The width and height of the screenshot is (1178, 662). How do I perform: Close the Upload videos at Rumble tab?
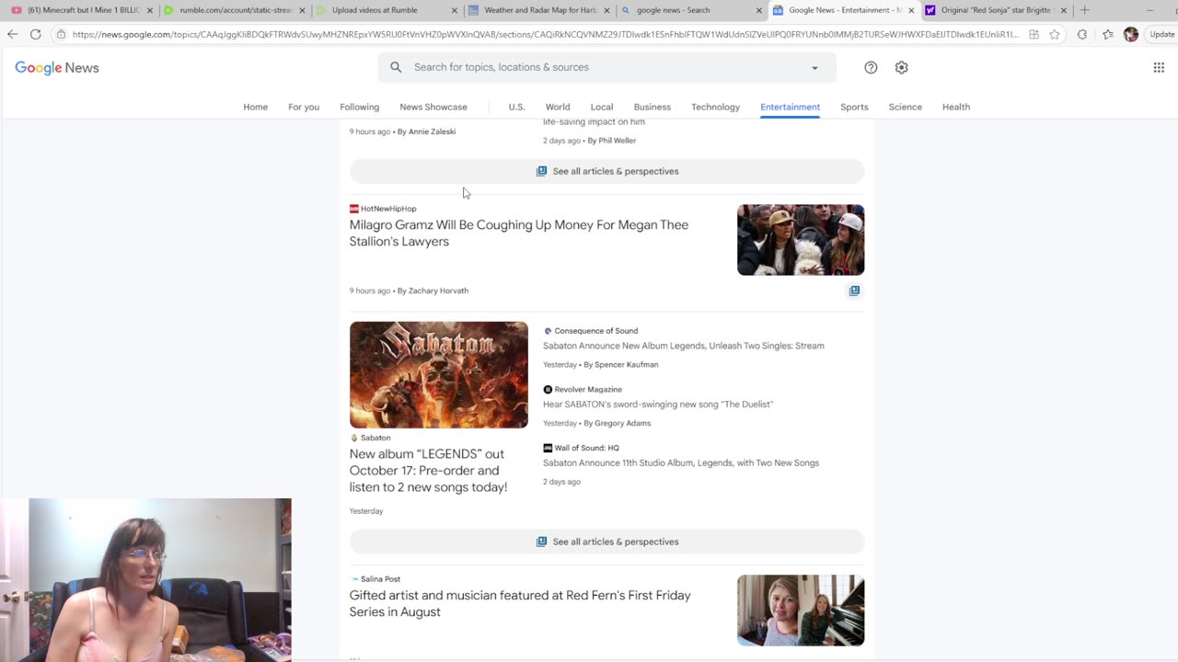455,10
